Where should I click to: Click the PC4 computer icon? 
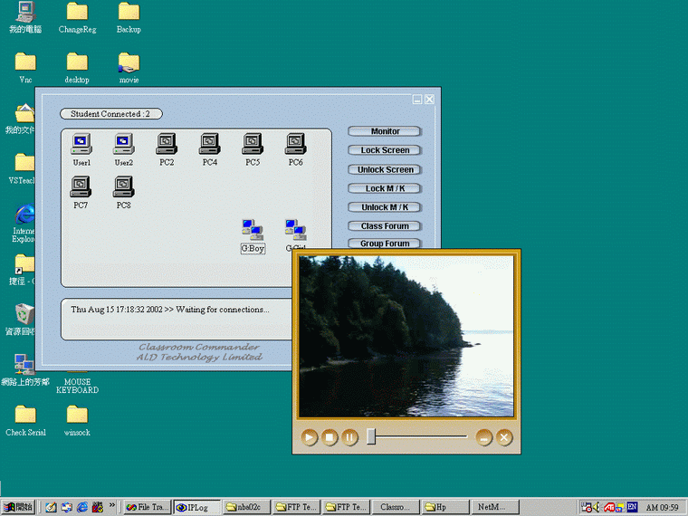[210, 144]
